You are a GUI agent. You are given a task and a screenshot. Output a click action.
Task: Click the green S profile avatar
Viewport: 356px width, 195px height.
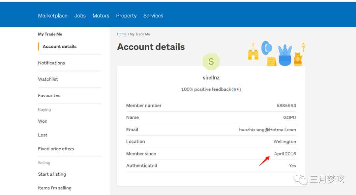point(211,61)
